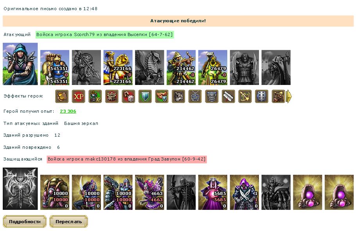Open defender makc130178 army label

coord(127,159)
